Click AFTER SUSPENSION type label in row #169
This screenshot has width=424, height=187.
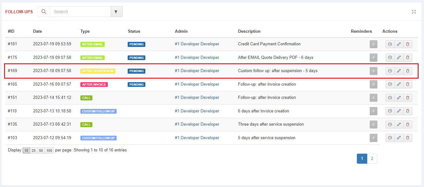point(98,71)
